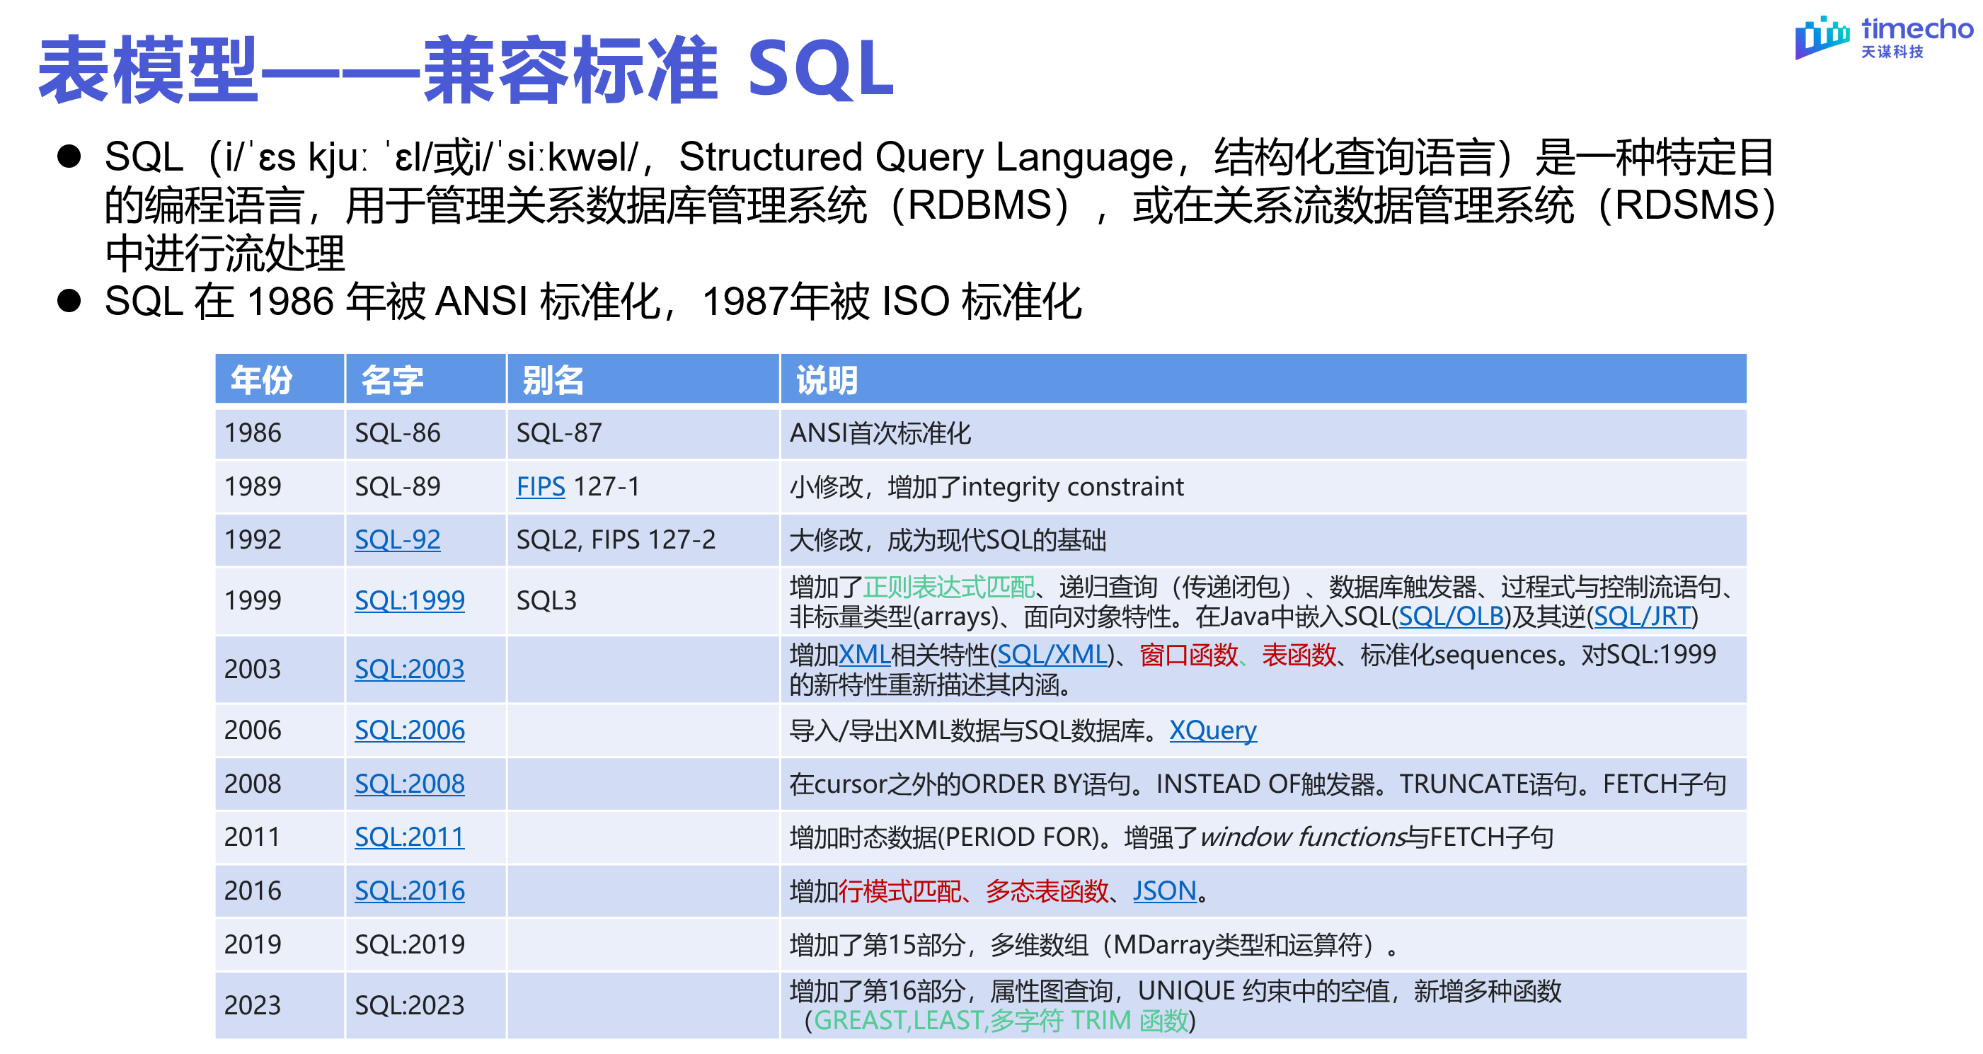Click the XQuery link
The image size is (1983, 1054).
tap(1212, 730)
